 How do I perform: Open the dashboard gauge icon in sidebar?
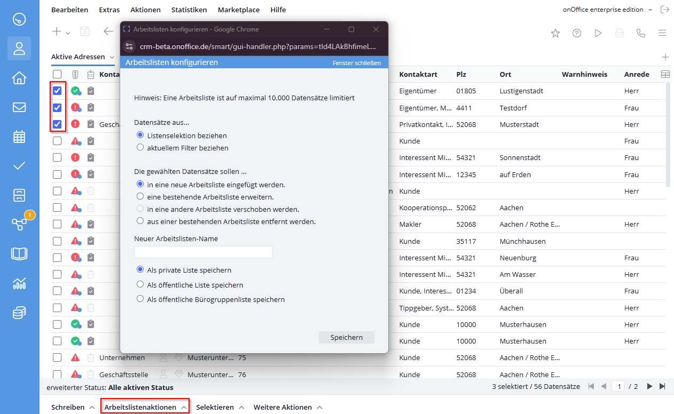tap(19, 19)
